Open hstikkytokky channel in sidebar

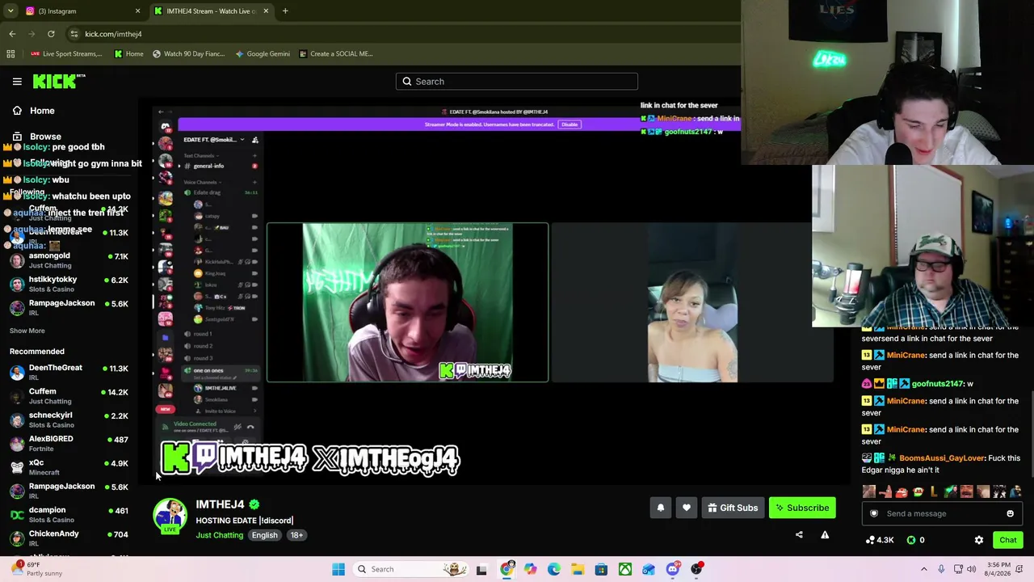coord(69,284)
